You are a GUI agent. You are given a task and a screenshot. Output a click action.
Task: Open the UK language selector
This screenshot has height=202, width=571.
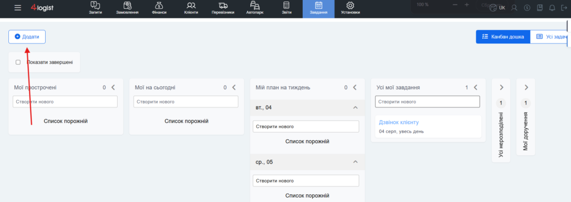[x=498, y=8]
